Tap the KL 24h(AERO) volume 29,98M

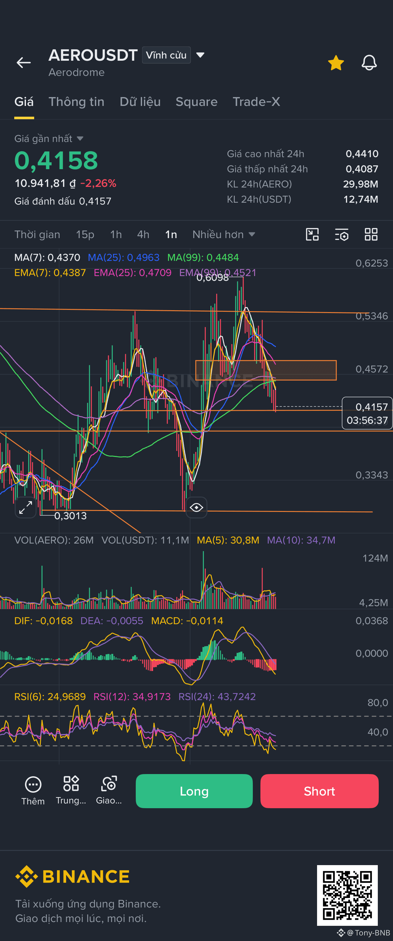tap(360, 184)
